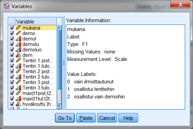Screen dimensions: 193x129
Task: Toggle the max(t1tul,t2t... checkbox
Action: [12, 98]
